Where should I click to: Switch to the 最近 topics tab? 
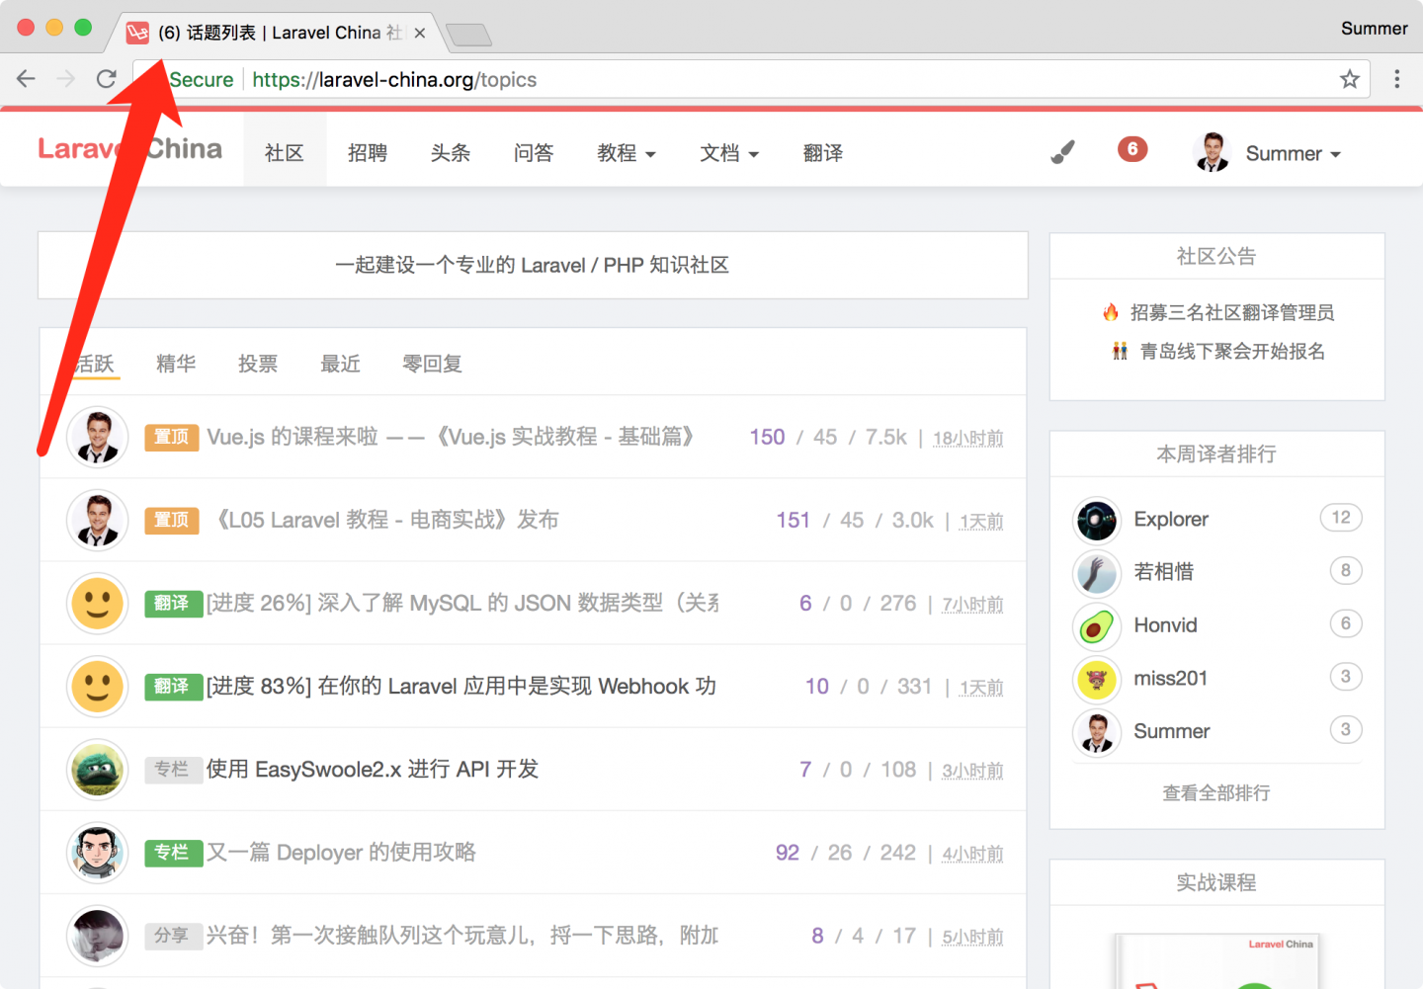(x=340, y=364)
